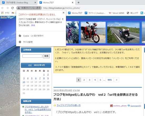
Task: Open calendar date 2
Action: (x=48, y=75)
